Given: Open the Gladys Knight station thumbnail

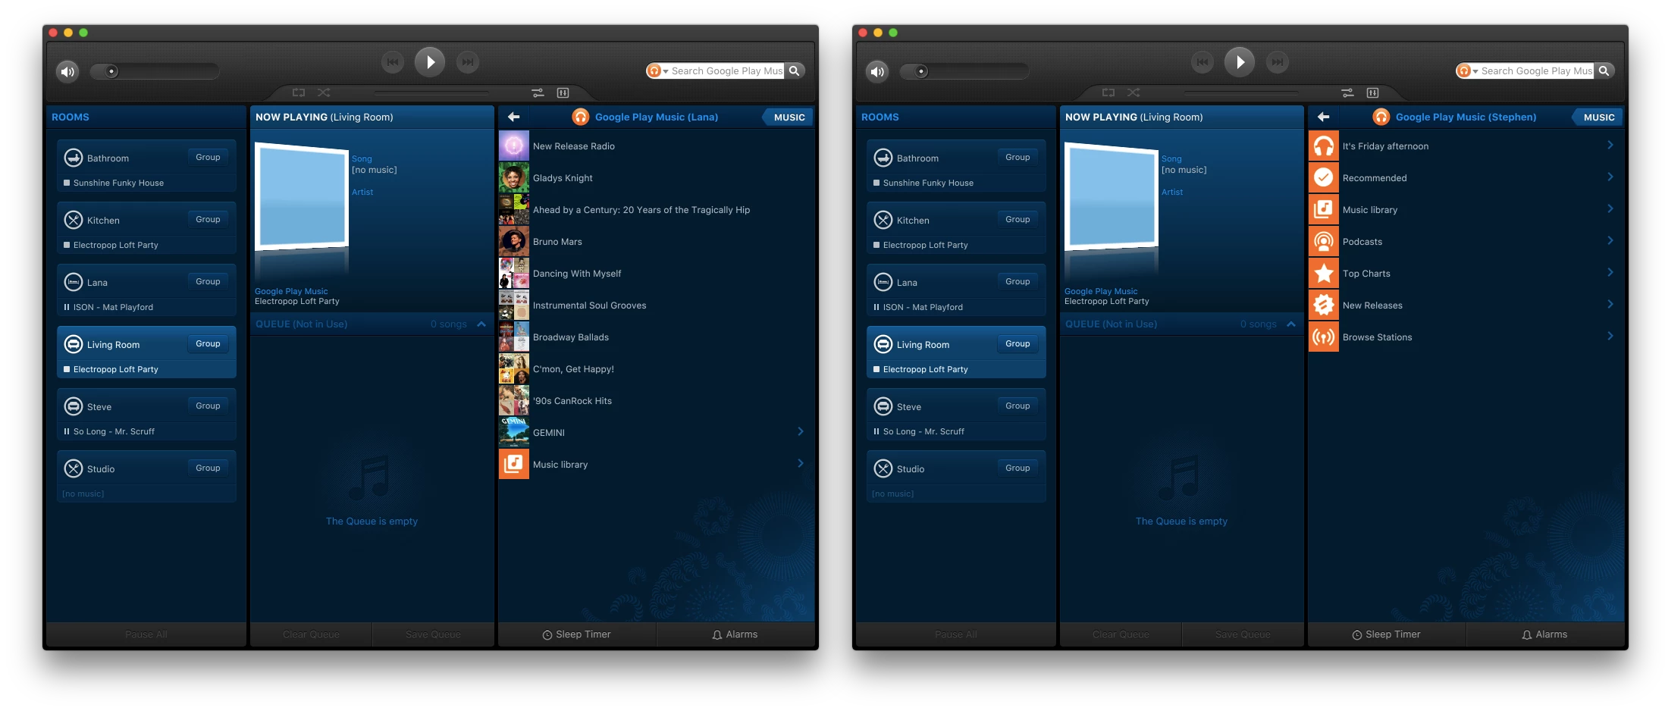Looking at the screenshot, I should coord(514,177).
